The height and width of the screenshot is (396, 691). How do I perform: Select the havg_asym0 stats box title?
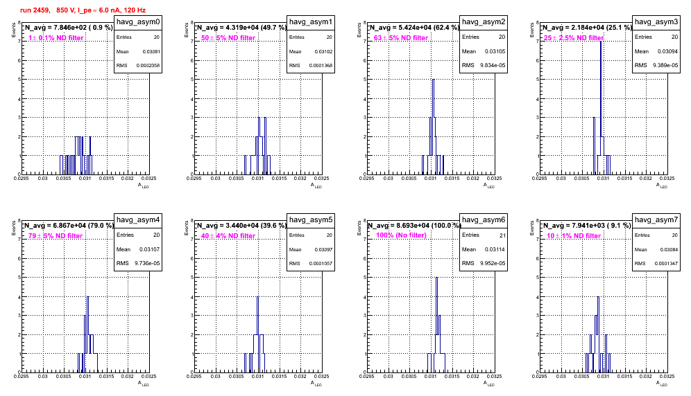138,22
